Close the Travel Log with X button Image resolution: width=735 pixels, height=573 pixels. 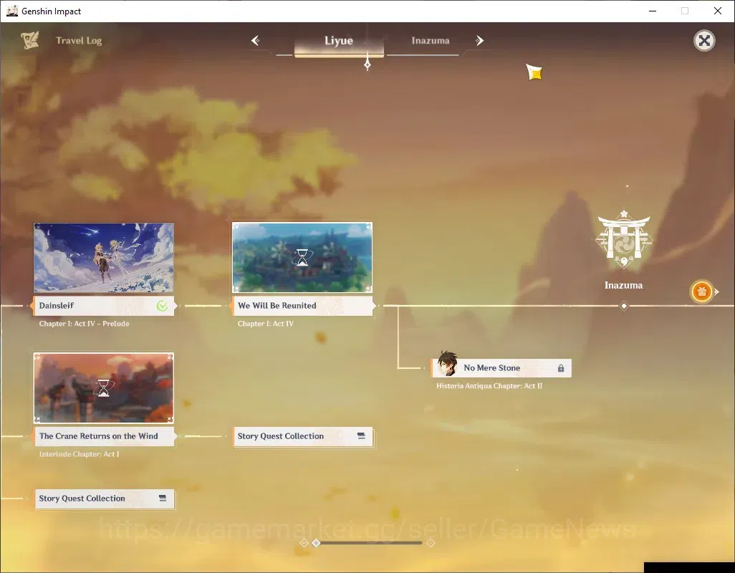pyautogui.click(x=704, y=41)
